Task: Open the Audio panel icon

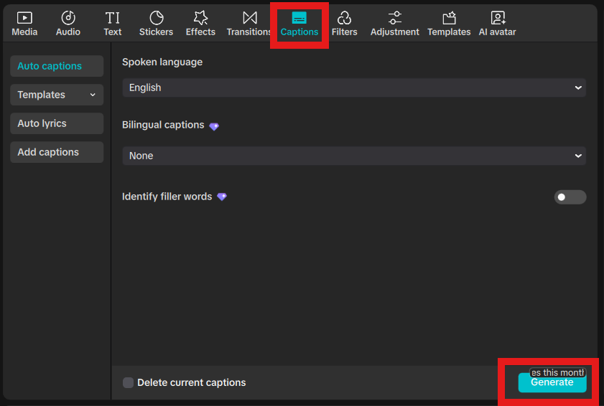Action: [68, 18]
